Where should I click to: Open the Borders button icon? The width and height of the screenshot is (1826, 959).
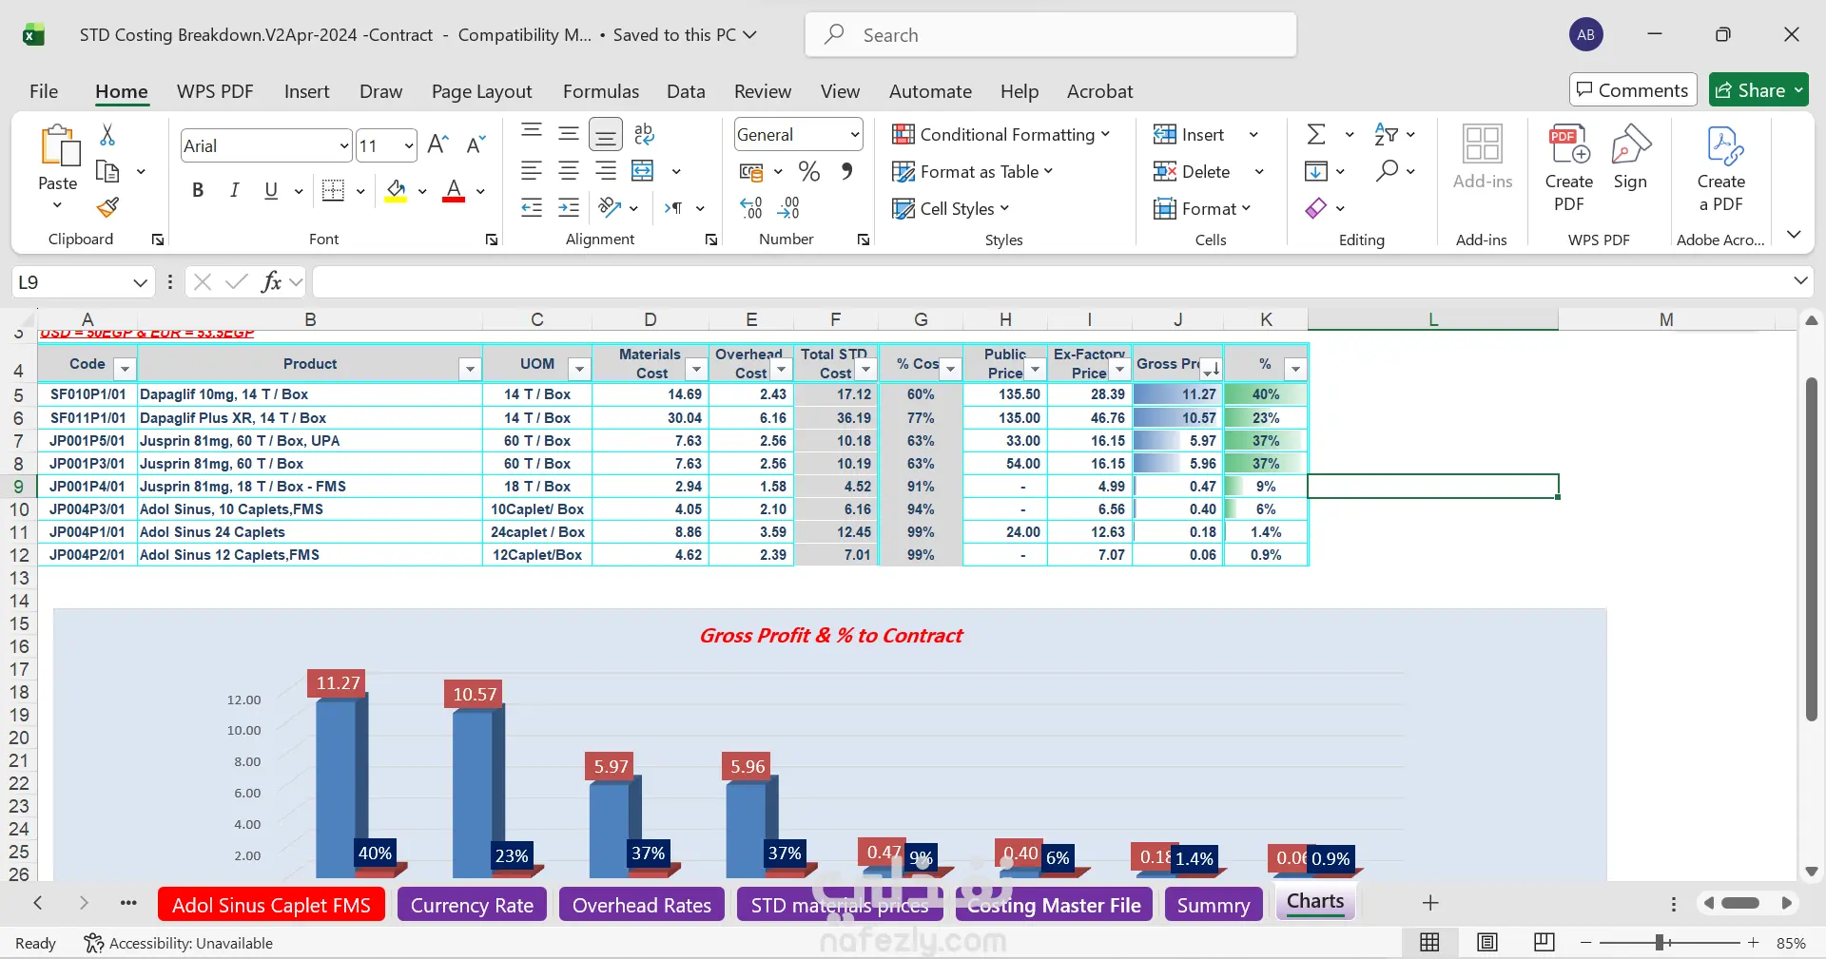click(x=333, y=190)
